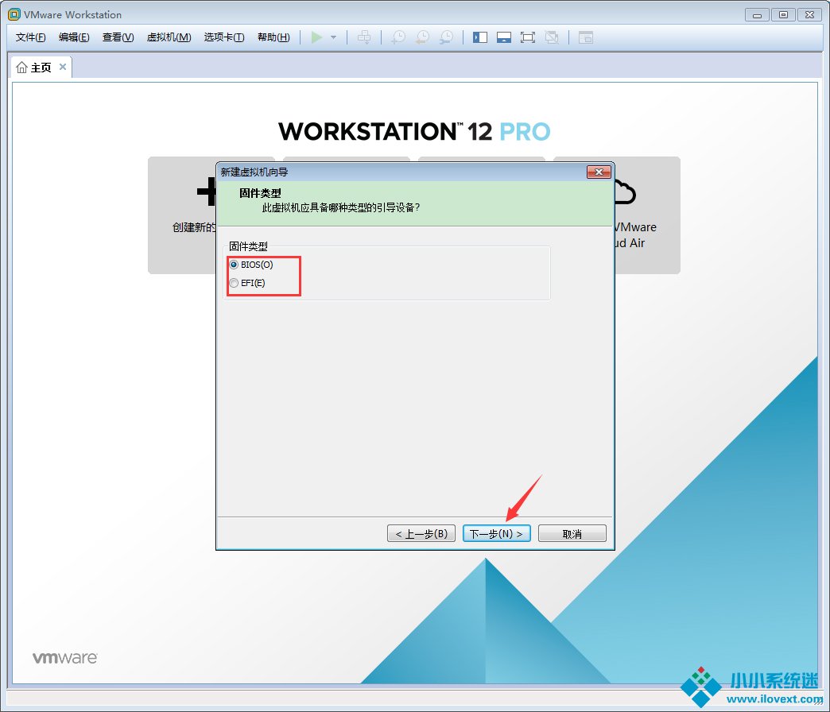Click the VMware Workstation title bar icon
The width and height of the screenshot is (830, 712).
click(x=14, y=14)
